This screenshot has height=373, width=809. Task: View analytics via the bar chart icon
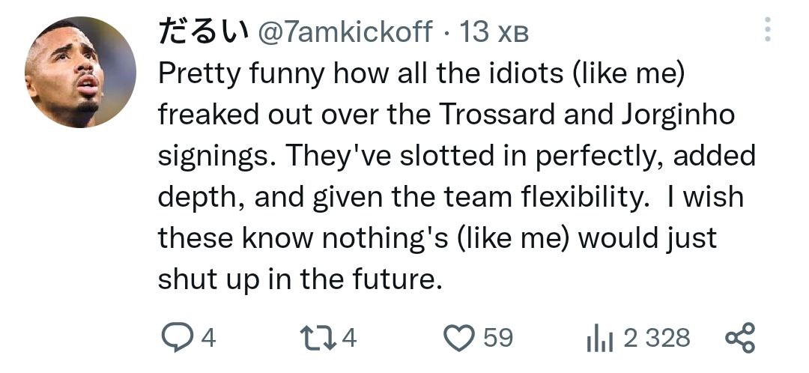pyautogui.click(x=599, y=339)
